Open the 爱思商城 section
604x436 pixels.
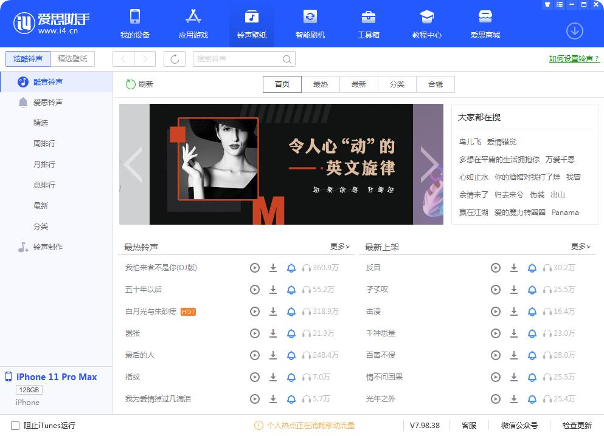click(485, 24)
